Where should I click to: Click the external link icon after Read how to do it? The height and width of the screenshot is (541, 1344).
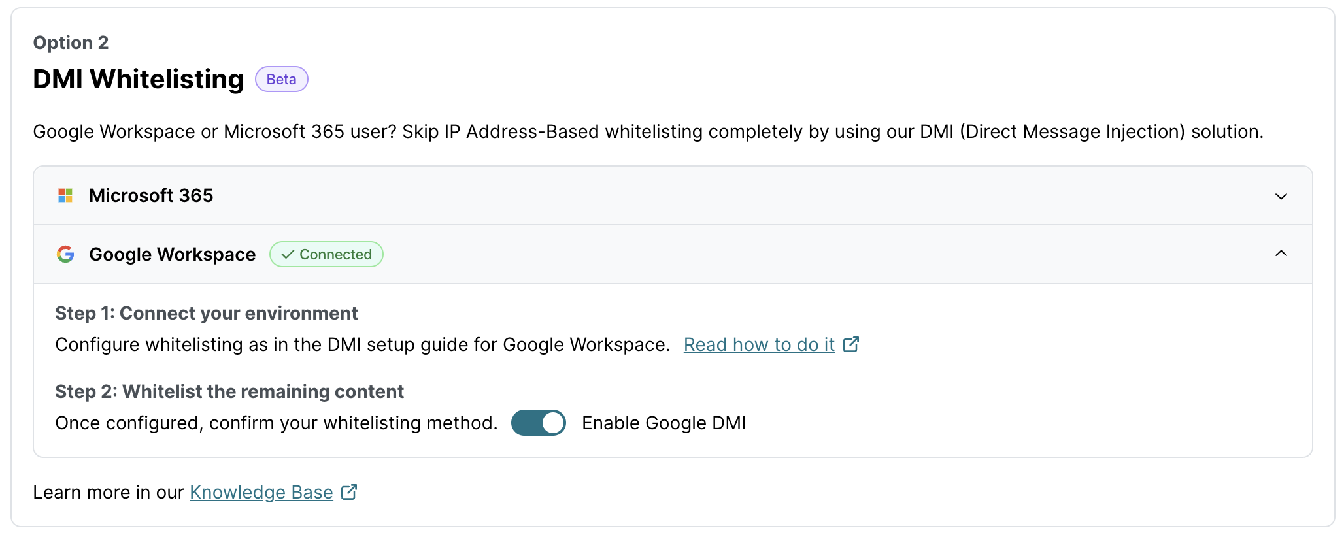tap(850, 344)
